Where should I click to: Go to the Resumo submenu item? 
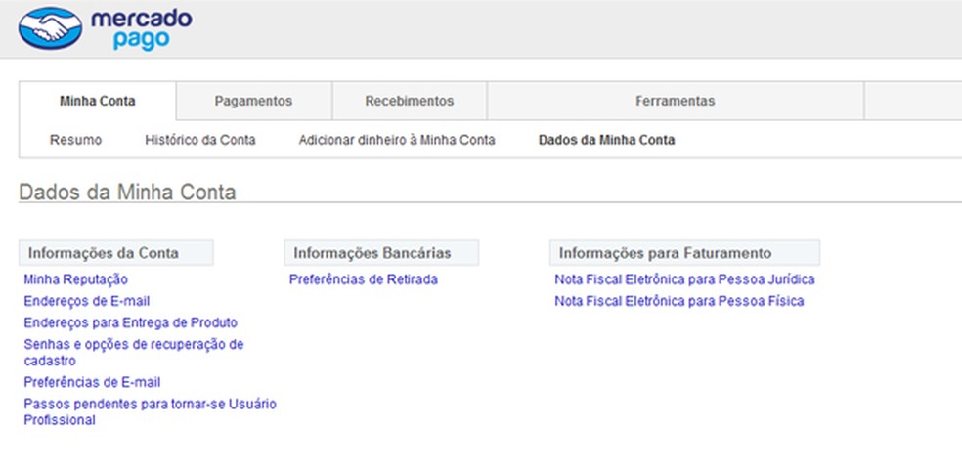[x=75, y=140]
